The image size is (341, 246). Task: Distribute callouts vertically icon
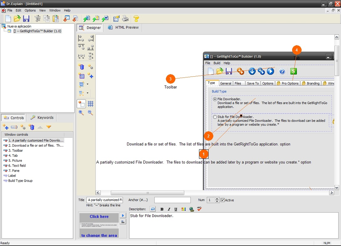[x=91, y=56]
